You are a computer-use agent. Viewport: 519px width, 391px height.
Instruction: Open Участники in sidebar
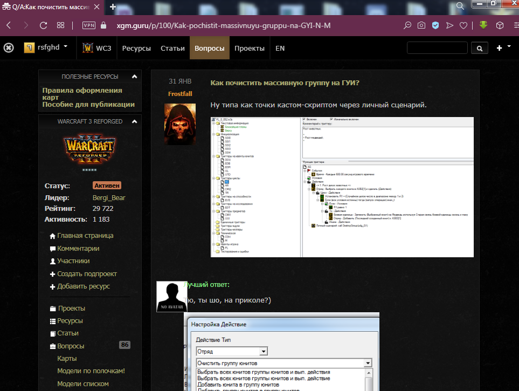[70, 261]
